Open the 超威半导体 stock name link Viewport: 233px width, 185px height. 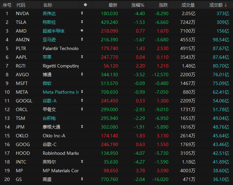[53, 31]
